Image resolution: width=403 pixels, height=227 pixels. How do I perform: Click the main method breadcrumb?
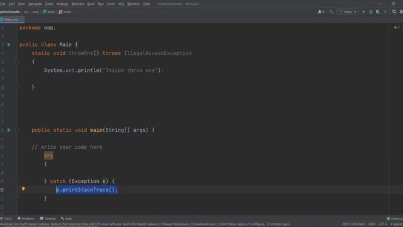click(65, 12)
